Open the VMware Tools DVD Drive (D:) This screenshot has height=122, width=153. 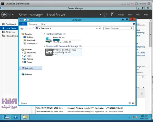click(x=63, y=52)
